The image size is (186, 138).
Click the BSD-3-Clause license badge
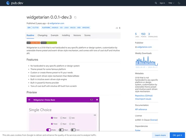click(x=49, y=43)
